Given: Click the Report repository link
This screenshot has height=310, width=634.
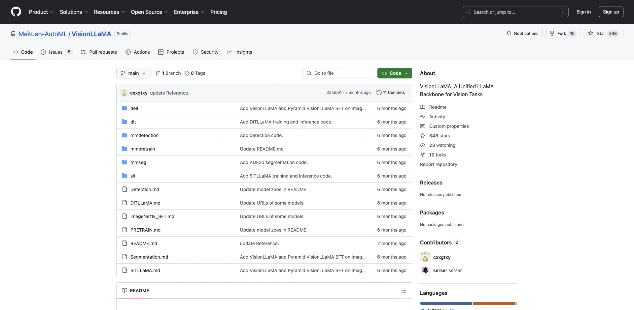Looking at the screenshot, I should [x=439, y=164].
